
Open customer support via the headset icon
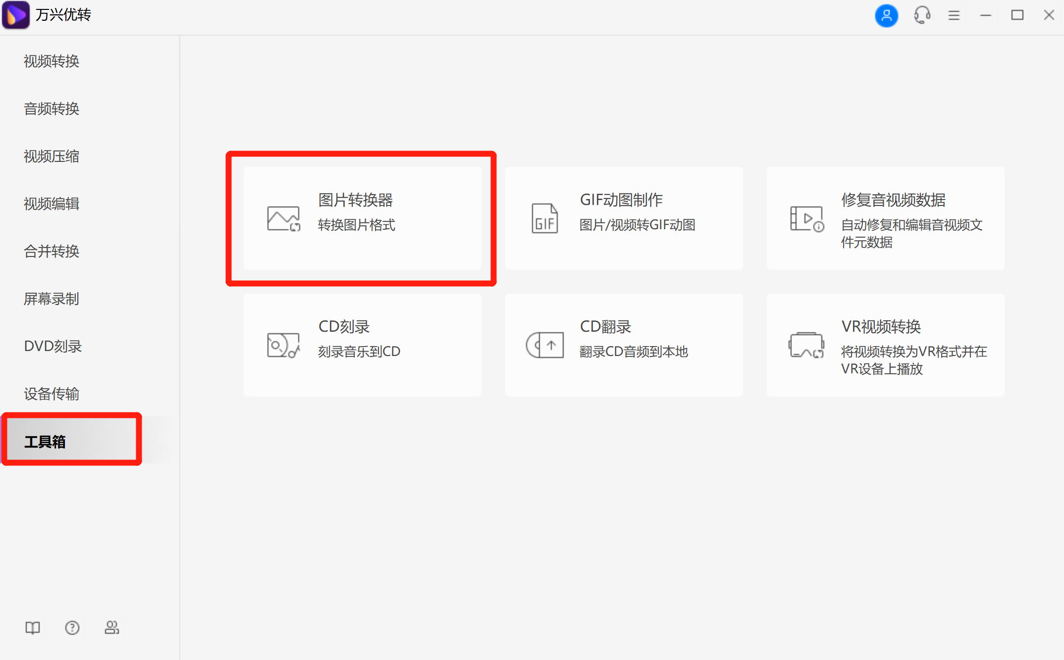[922, 15]
